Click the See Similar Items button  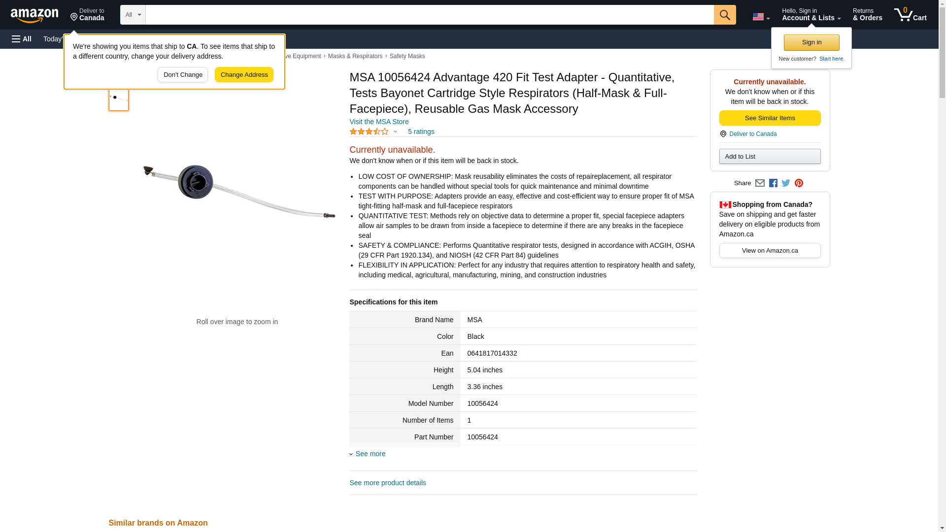coord(770,118)
